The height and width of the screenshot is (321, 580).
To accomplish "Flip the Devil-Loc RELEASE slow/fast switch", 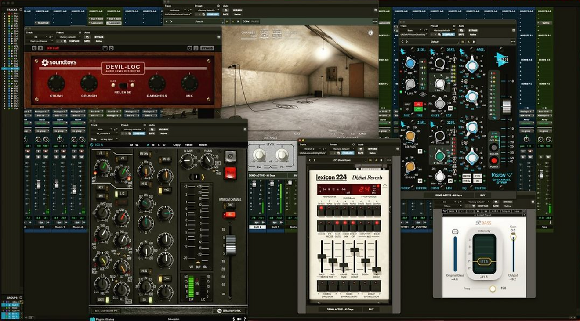I will tap(123, 86).
